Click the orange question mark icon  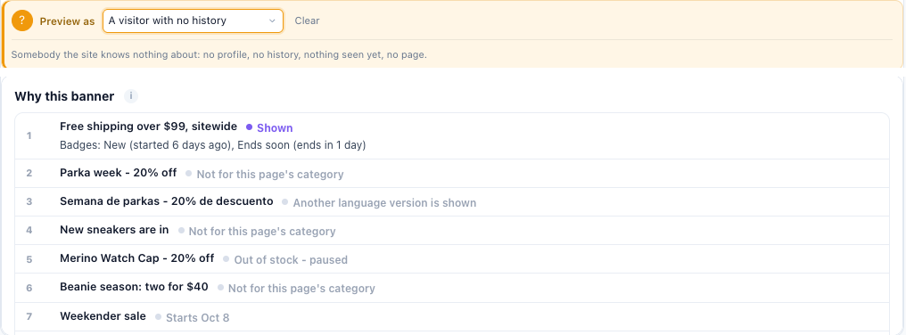click(x=22, y=20)
